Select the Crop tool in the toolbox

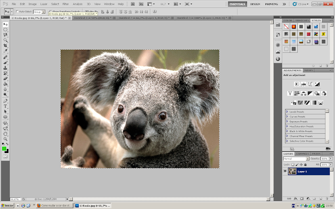tap(5, 46)
